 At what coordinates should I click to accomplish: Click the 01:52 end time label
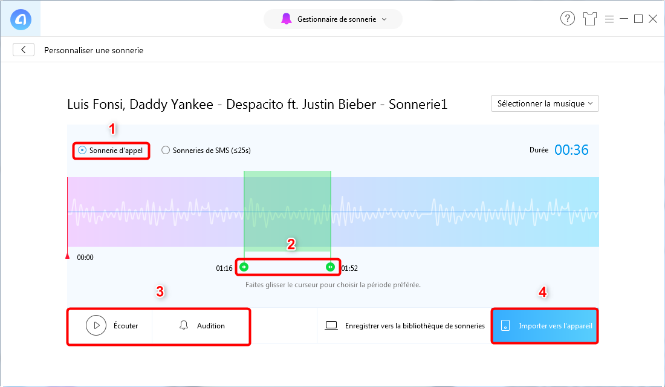(x=349, y=268)
